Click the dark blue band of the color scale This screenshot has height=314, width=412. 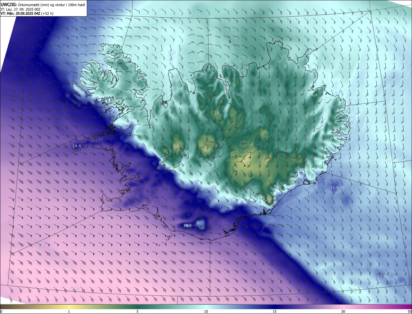(275, 307)
